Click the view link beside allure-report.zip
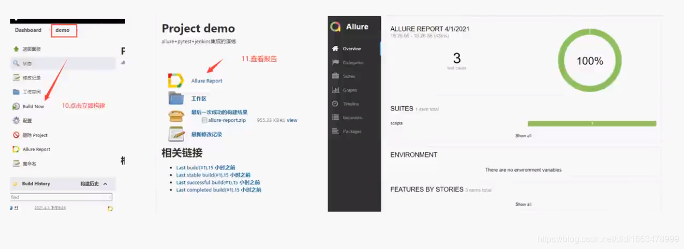The width and height of the screenshot is (684, 249). tap(292, 120)
